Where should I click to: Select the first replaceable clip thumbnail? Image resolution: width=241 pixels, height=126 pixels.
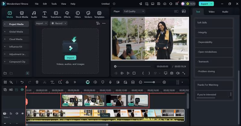72,100
